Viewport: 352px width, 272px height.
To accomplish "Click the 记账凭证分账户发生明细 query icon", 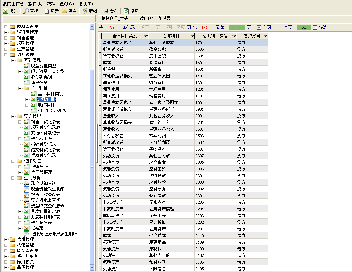I will [x=27, y=234].
